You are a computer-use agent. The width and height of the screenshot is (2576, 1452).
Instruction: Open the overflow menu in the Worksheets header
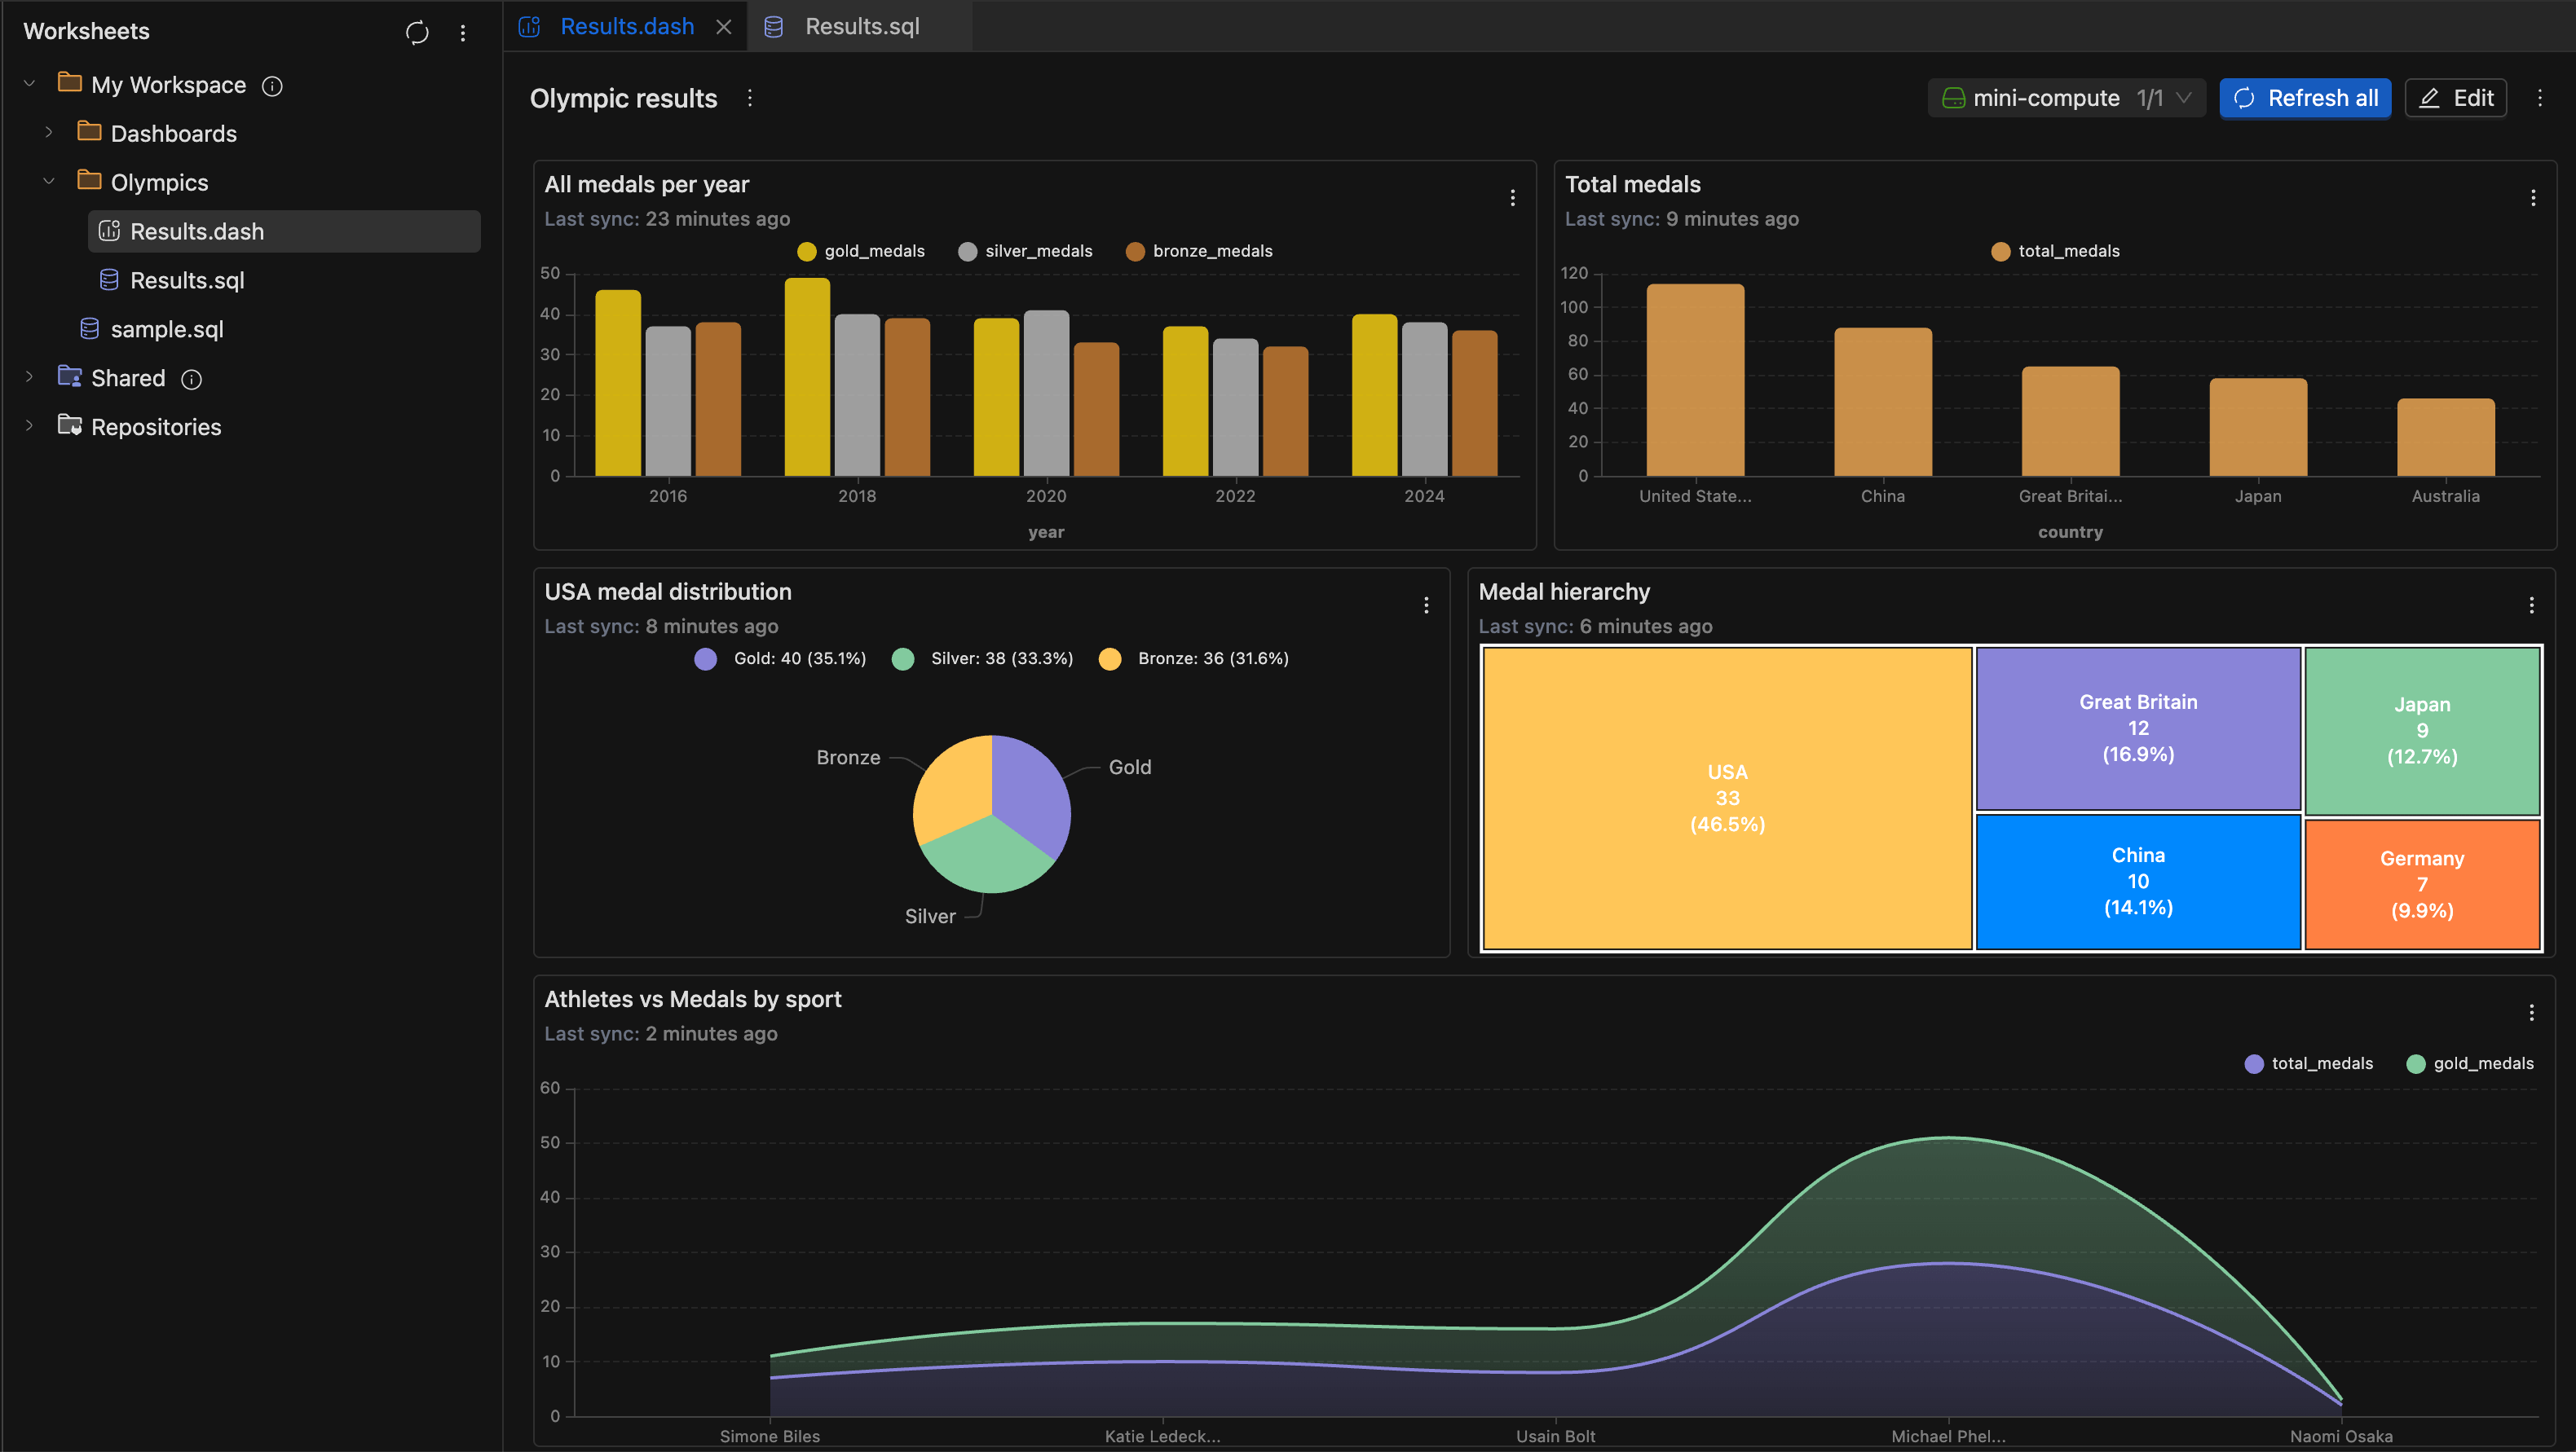click(x=463, y=32)
